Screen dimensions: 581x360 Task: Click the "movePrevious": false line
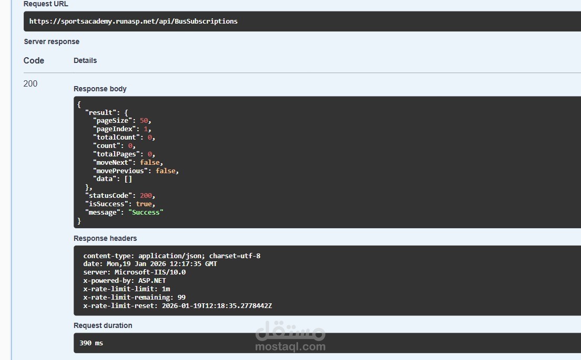point(136,171)
